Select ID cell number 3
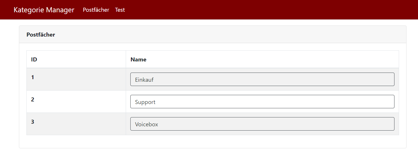Image resolution: width=418 pixels, height=154 pixels. (x=32, y=122)
